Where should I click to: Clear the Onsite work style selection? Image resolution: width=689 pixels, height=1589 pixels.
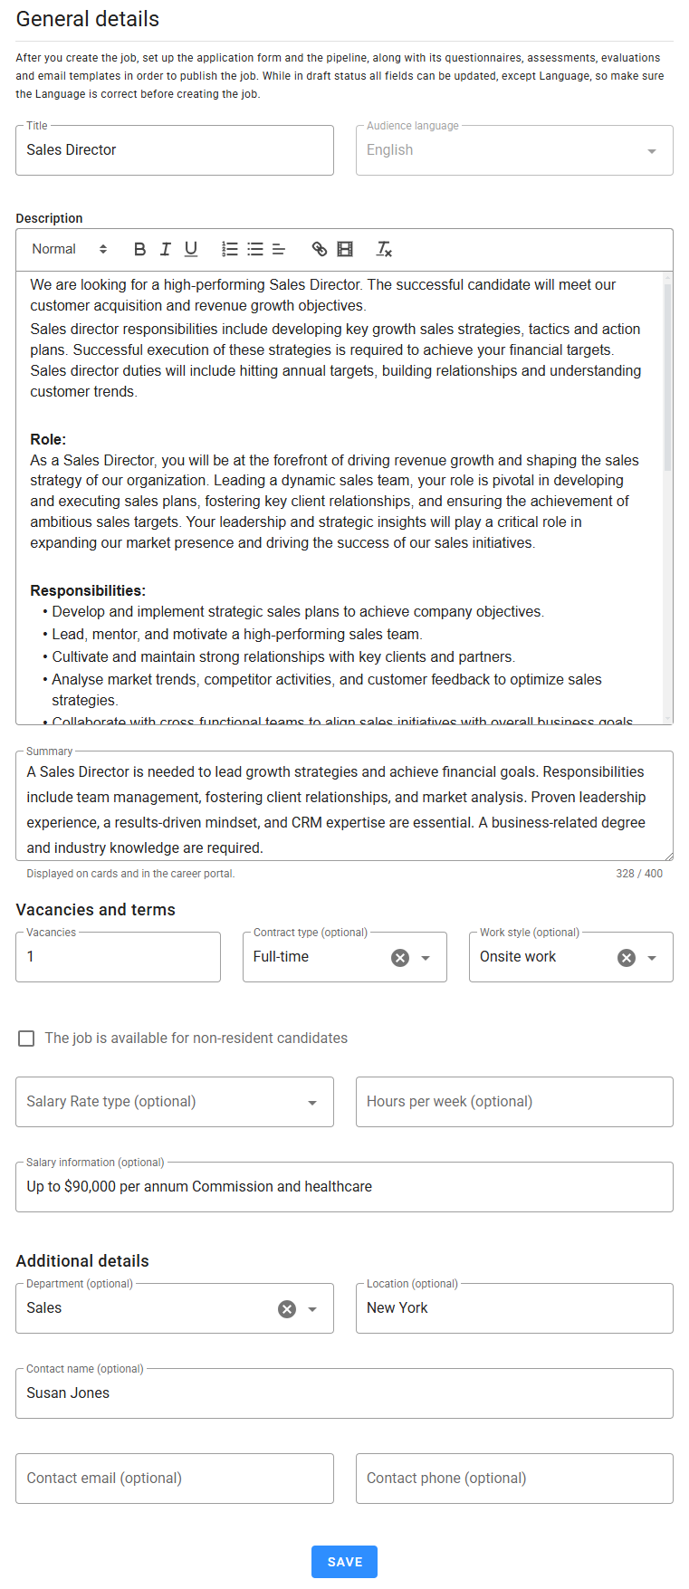click(627, 958)
